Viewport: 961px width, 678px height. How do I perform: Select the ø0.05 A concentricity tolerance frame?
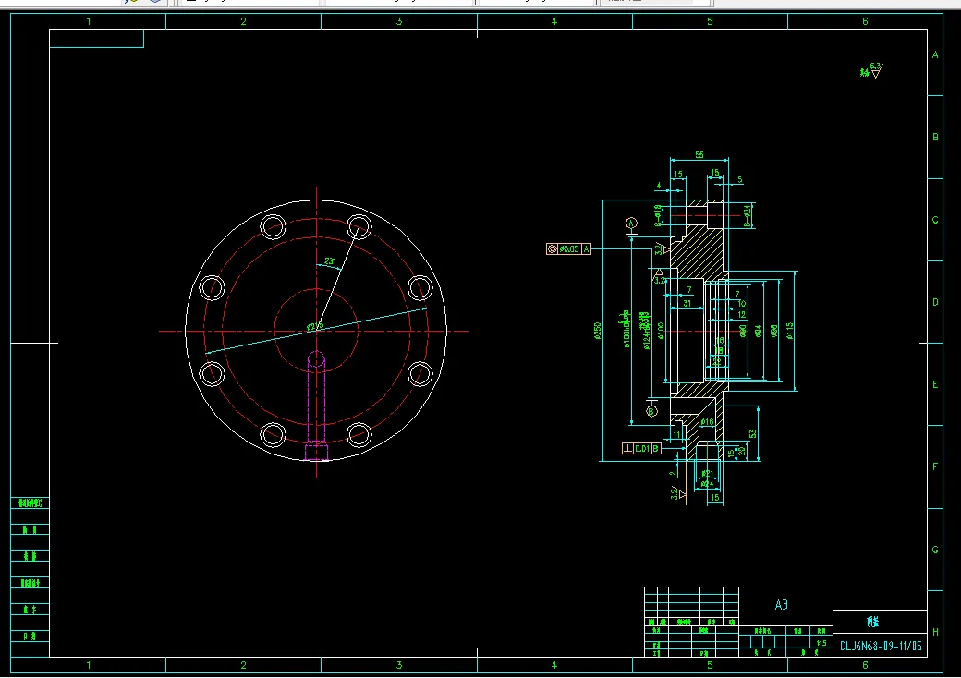pyautogui.click(x=568, y=248)
